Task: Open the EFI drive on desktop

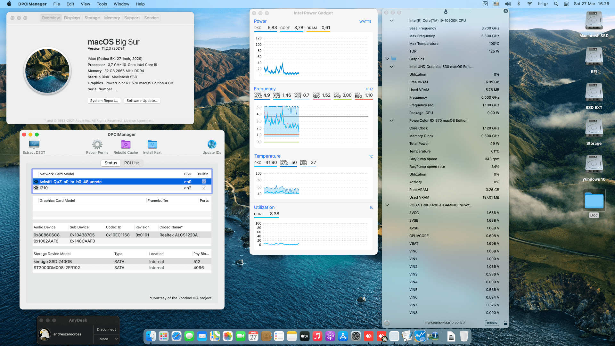Action: 594,60
